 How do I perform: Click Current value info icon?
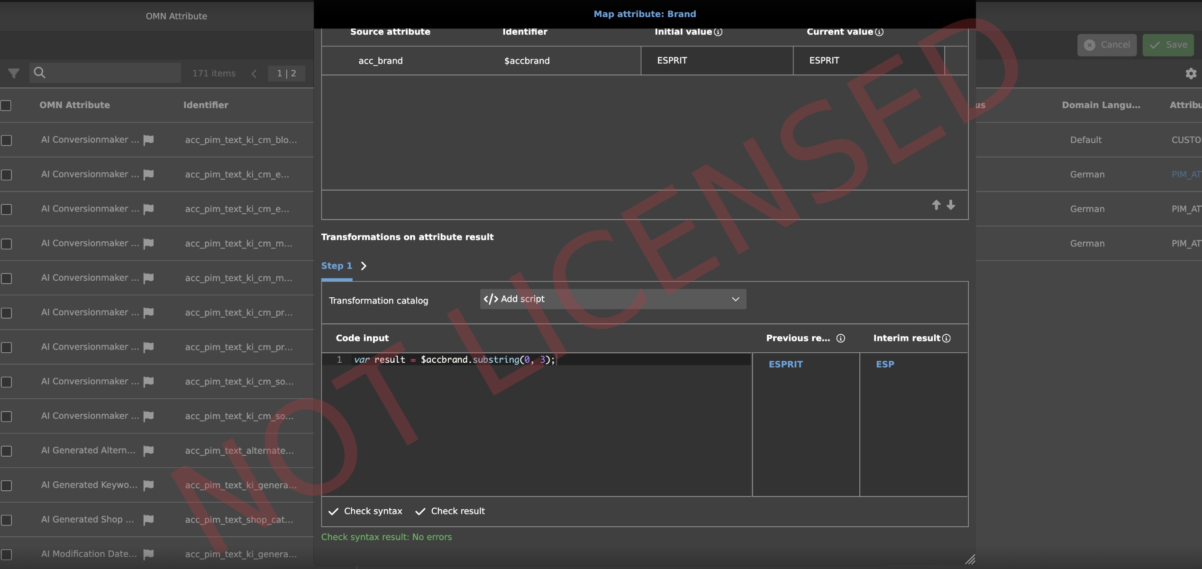coord(879,32)
